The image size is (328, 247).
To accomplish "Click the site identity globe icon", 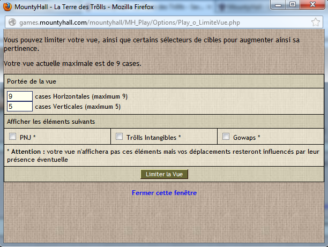I will pyautogui.click(x=11, y=23).
